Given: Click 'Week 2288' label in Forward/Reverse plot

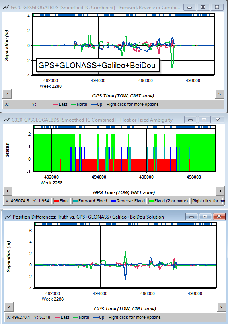Looking at the screenshot, I should coord(51,86).
